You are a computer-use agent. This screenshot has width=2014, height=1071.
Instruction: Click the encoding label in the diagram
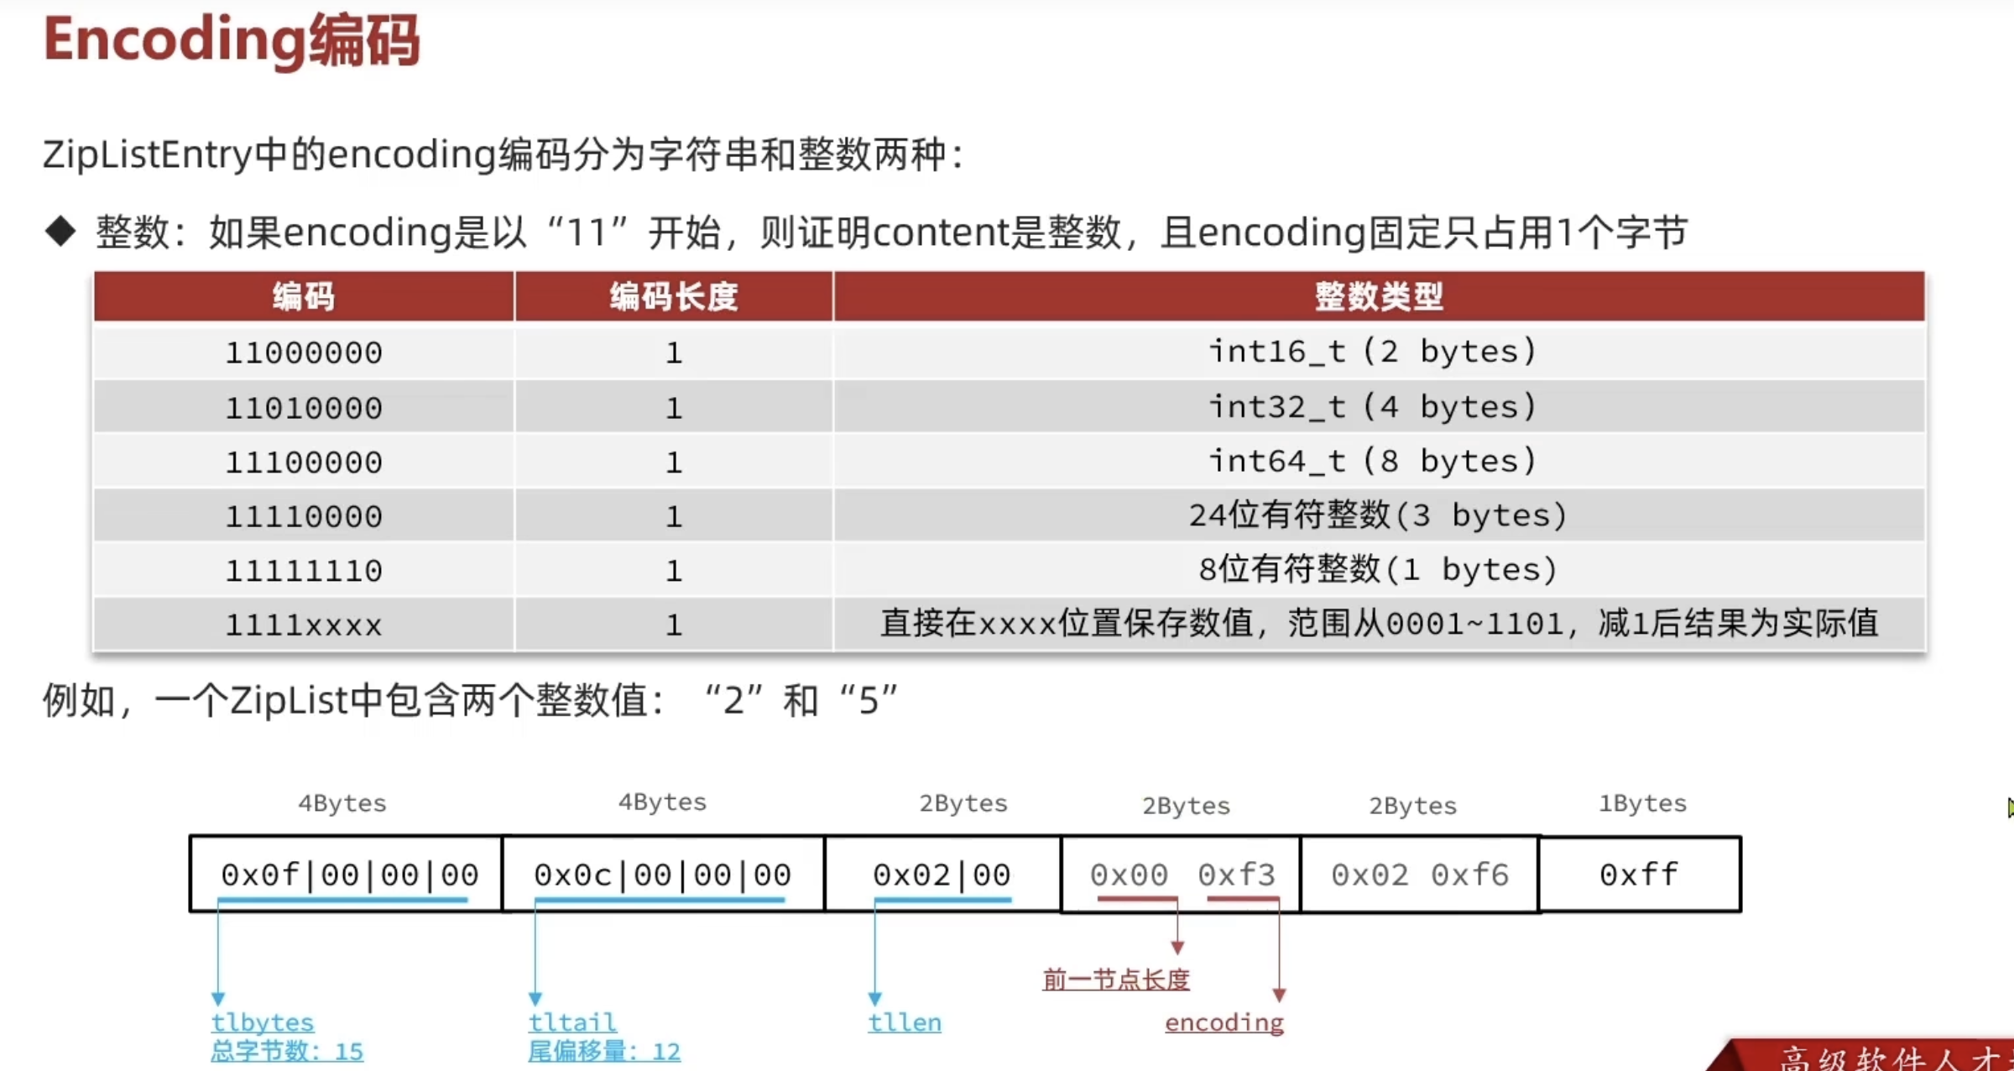(x=1224, y=1022)
